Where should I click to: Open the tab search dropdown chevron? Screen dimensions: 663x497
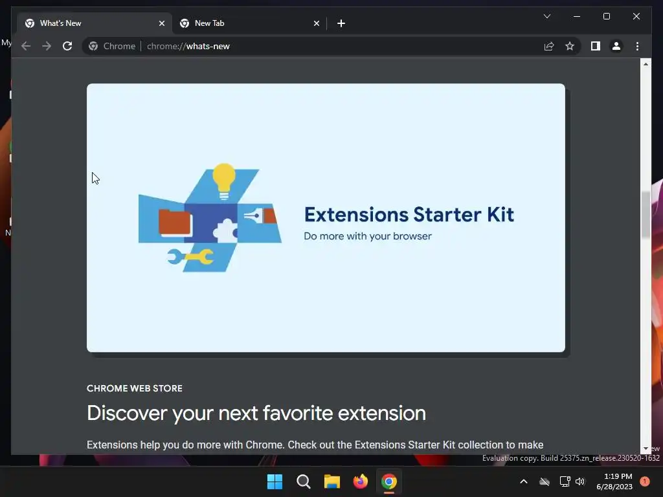[x=546, y=16]
